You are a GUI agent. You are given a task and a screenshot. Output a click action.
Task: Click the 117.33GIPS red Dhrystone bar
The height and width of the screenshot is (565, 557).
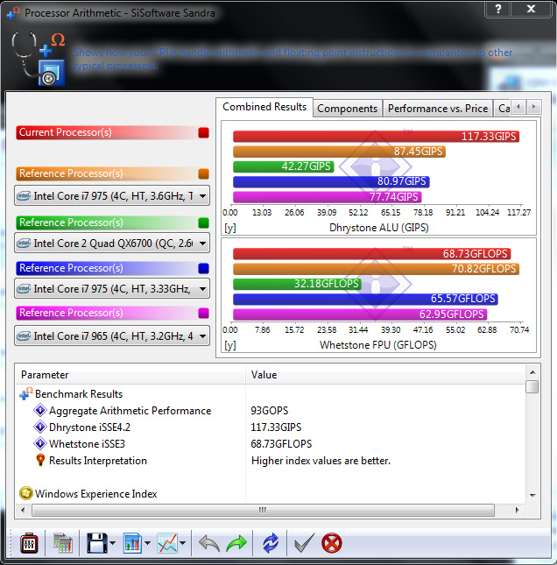[376, 137]
